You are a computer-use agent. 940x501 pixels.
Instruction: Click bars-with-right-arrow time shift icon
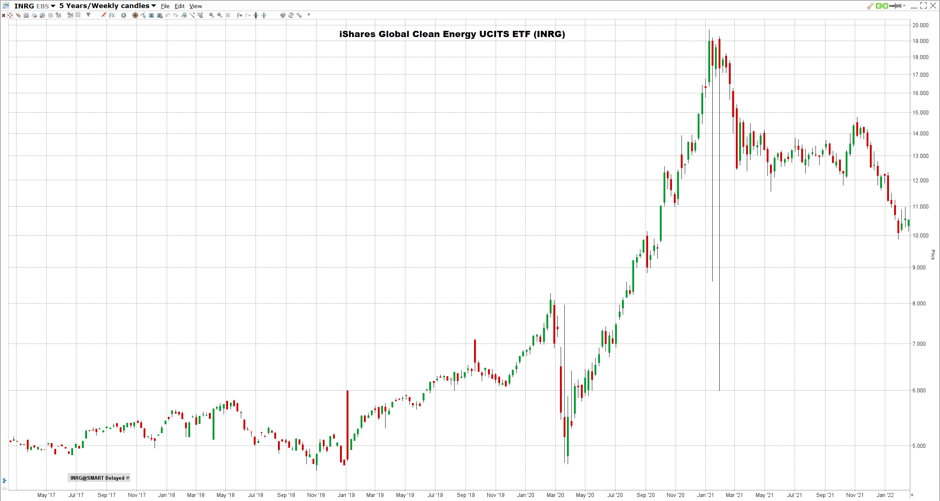pyautogui.click(x=240, y=15)
